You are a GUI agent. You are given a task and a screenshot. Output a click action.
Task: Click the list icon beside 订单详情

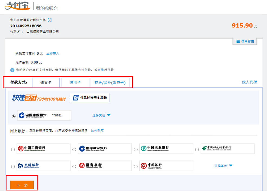[238, 41]
